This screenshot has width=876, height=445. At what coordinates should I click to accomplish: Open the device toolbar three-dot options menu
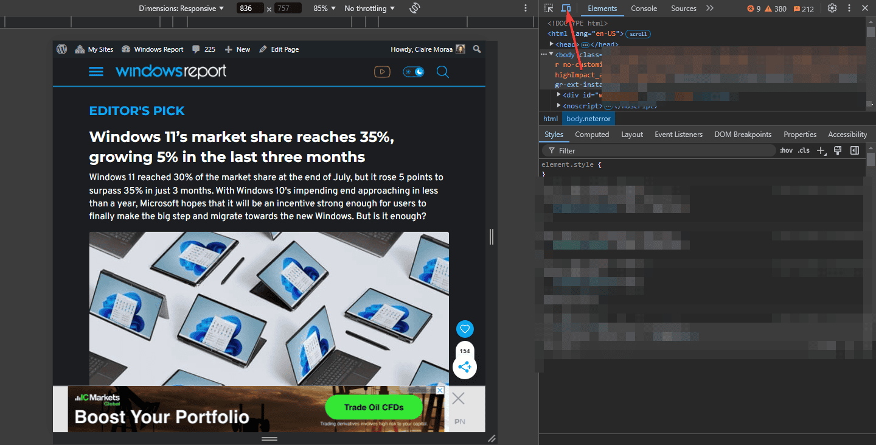click(x=526, y=8)
